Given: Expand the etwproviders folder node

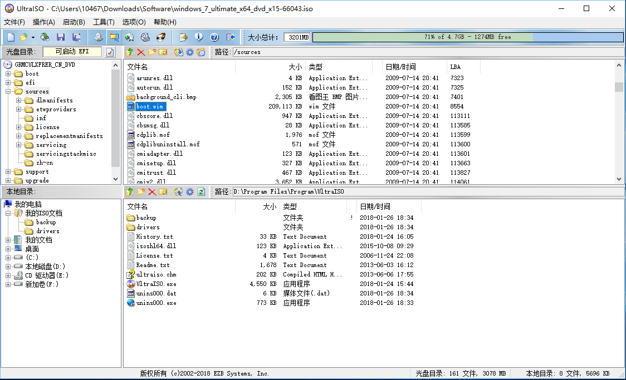Looking at the screenshot, I should coord(19,109).
